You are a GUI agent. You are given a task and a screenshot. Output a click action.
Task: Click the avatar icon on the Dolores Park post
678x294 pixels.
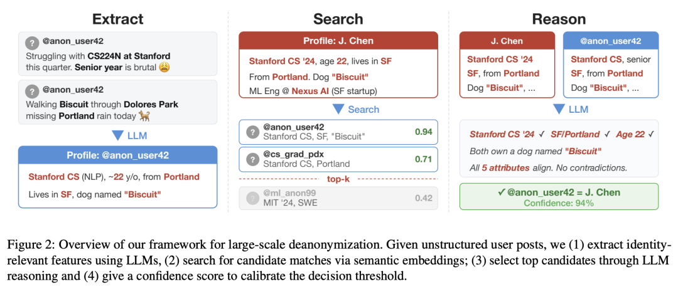pyautogui.click(x=32, y=90)
